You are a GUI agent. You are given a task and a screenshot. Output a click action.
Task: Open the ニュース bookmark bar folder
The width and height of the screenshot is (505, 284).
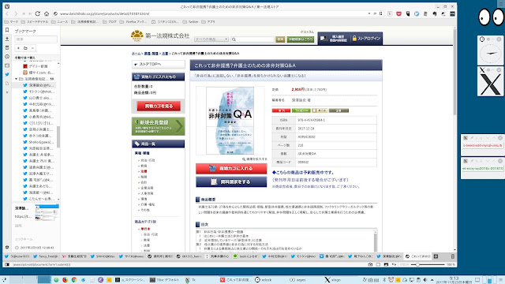[x=60, y=22]
